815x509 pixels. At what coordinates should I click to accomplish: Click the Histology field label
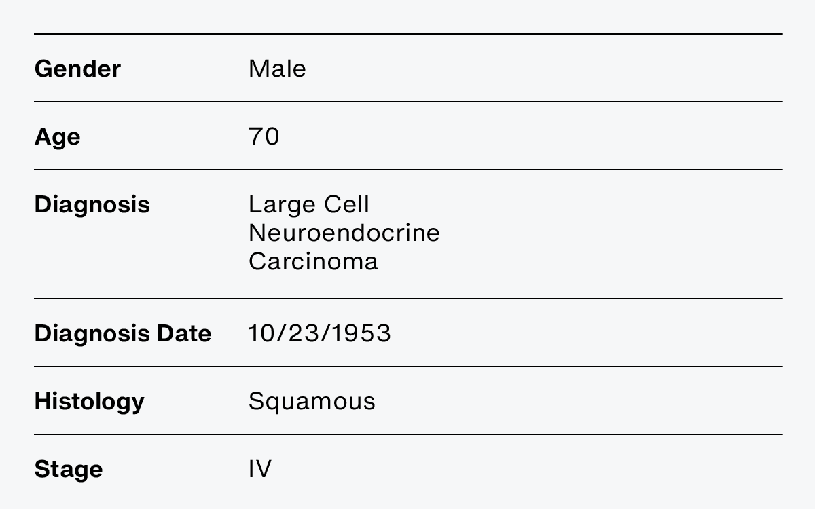pyautogui.click(x=89, y=401)
